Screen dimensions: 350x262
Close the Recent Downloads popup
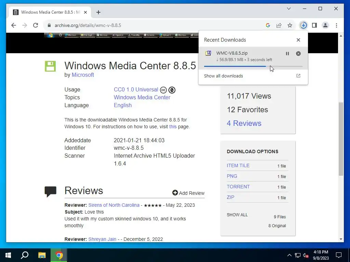pyautogui.click(x=298, y=40)
